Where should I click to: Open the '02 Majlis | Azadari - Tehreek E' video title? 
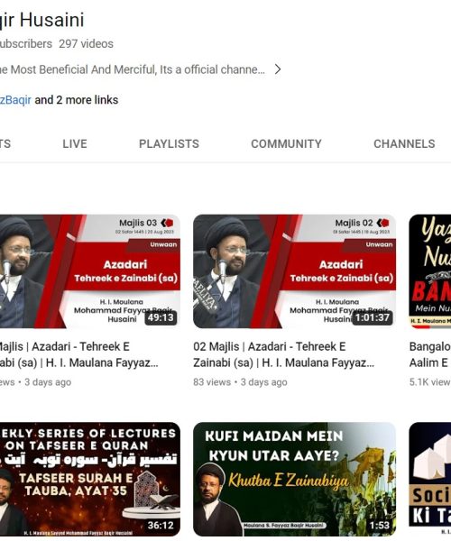(283, 354)
